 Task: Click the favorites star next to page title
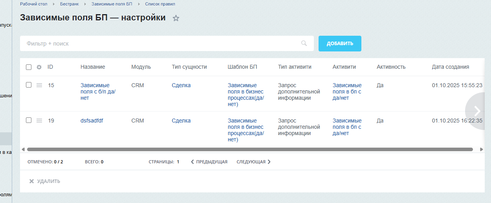176,18
